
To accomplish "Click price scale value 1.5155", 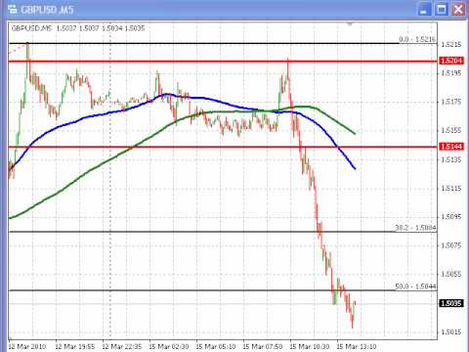I will (x=451, y=131).
